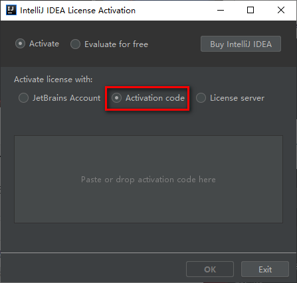Click the 'Activate' label text
The image size is (297, 283).
pyautogui.click(x=45, y=44)
